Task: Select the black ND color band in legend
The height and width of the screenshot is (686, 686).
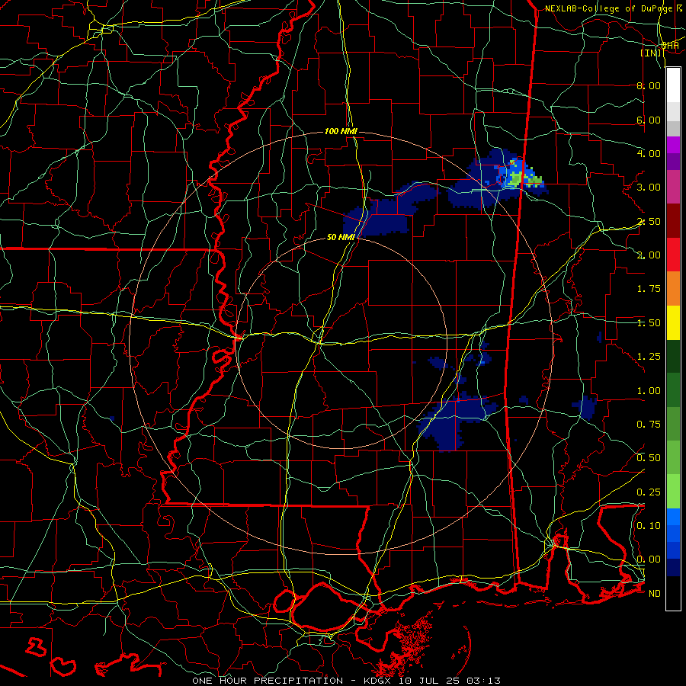Action: coord(673,593)
